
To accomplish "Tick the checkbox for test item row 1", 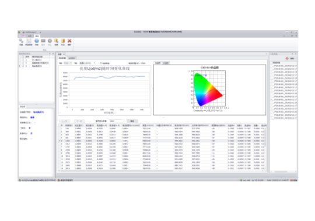I will (23, 60).
